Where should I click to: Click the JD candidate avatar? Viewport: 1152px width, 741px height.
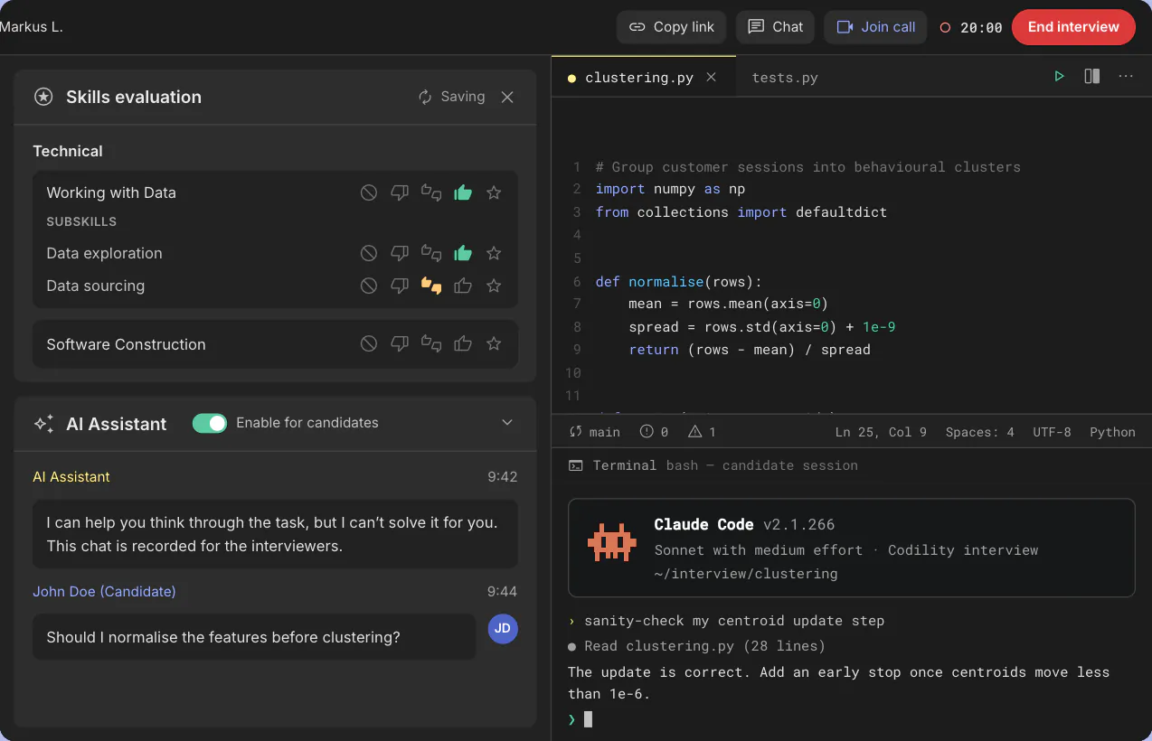click(503, 628)
